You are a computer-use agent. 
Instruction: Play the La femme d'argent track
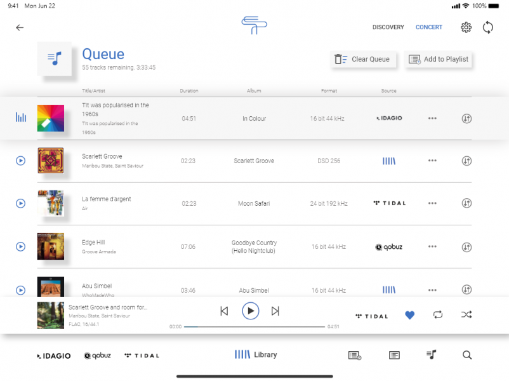pos(20,203)
